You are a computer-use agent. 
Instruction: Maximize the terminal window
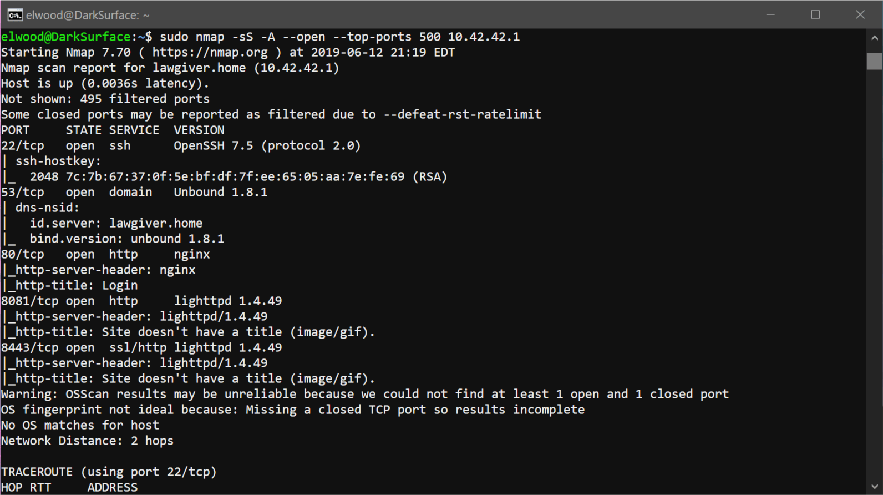click(815, 15)
